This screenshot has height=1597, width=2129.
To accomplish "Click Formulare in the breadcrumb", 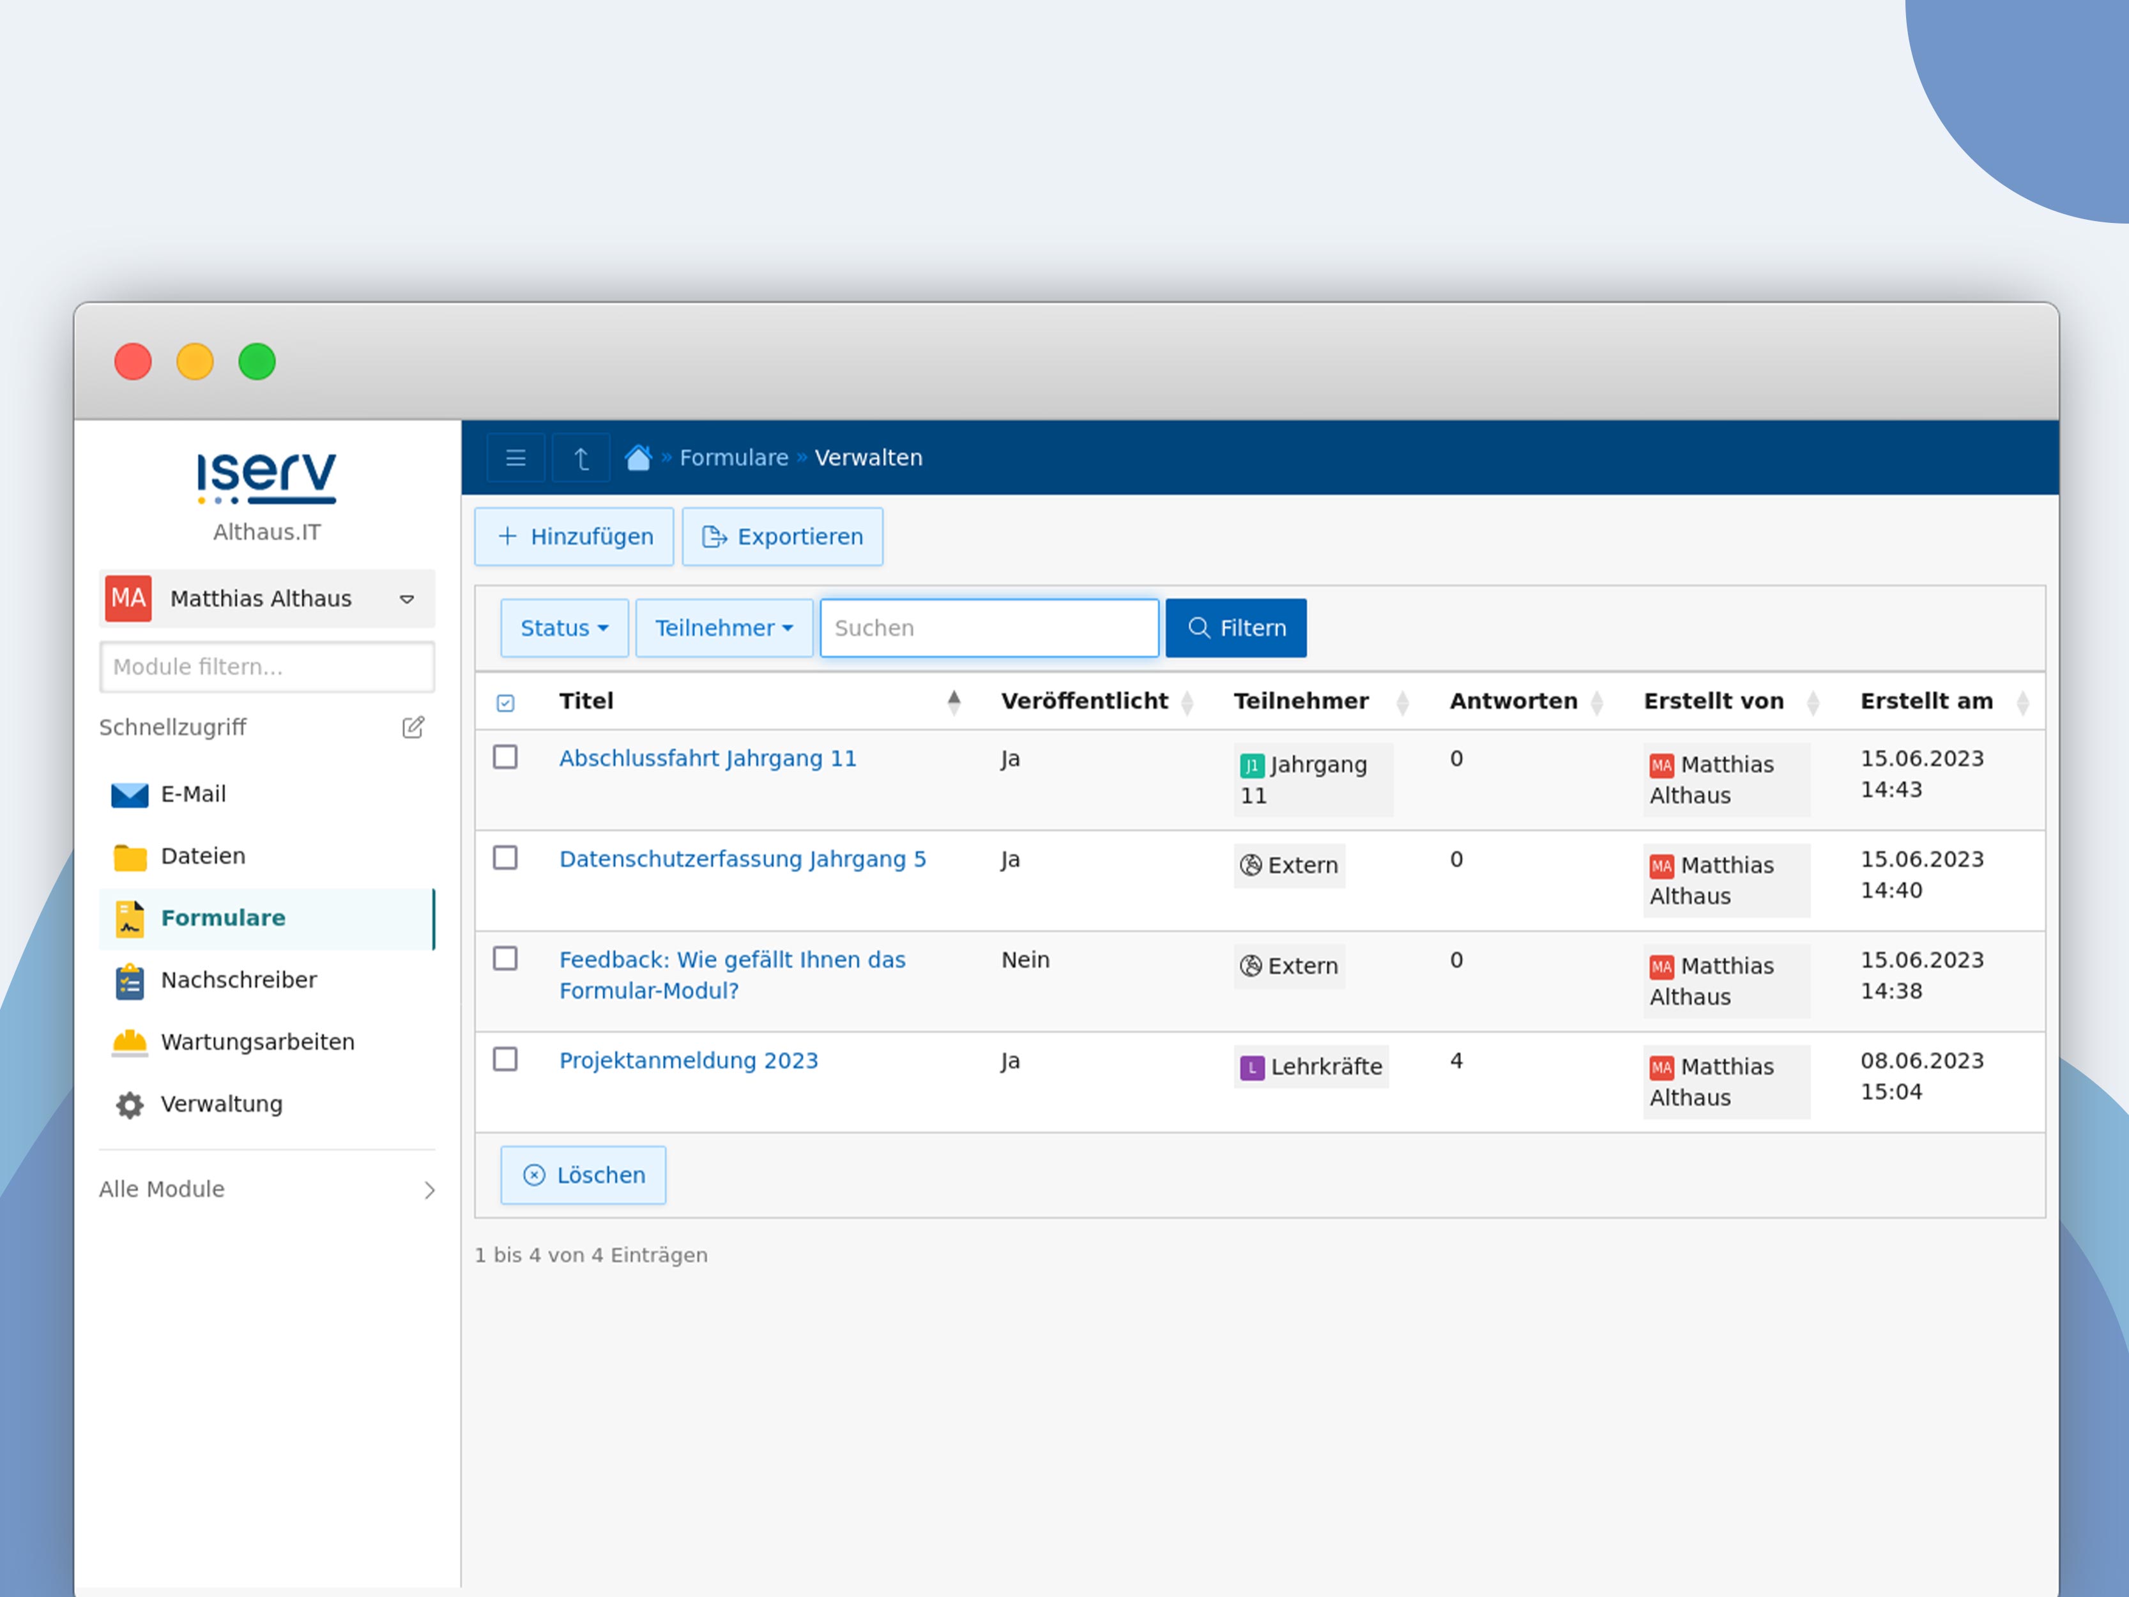I will (x=733, y=458).
